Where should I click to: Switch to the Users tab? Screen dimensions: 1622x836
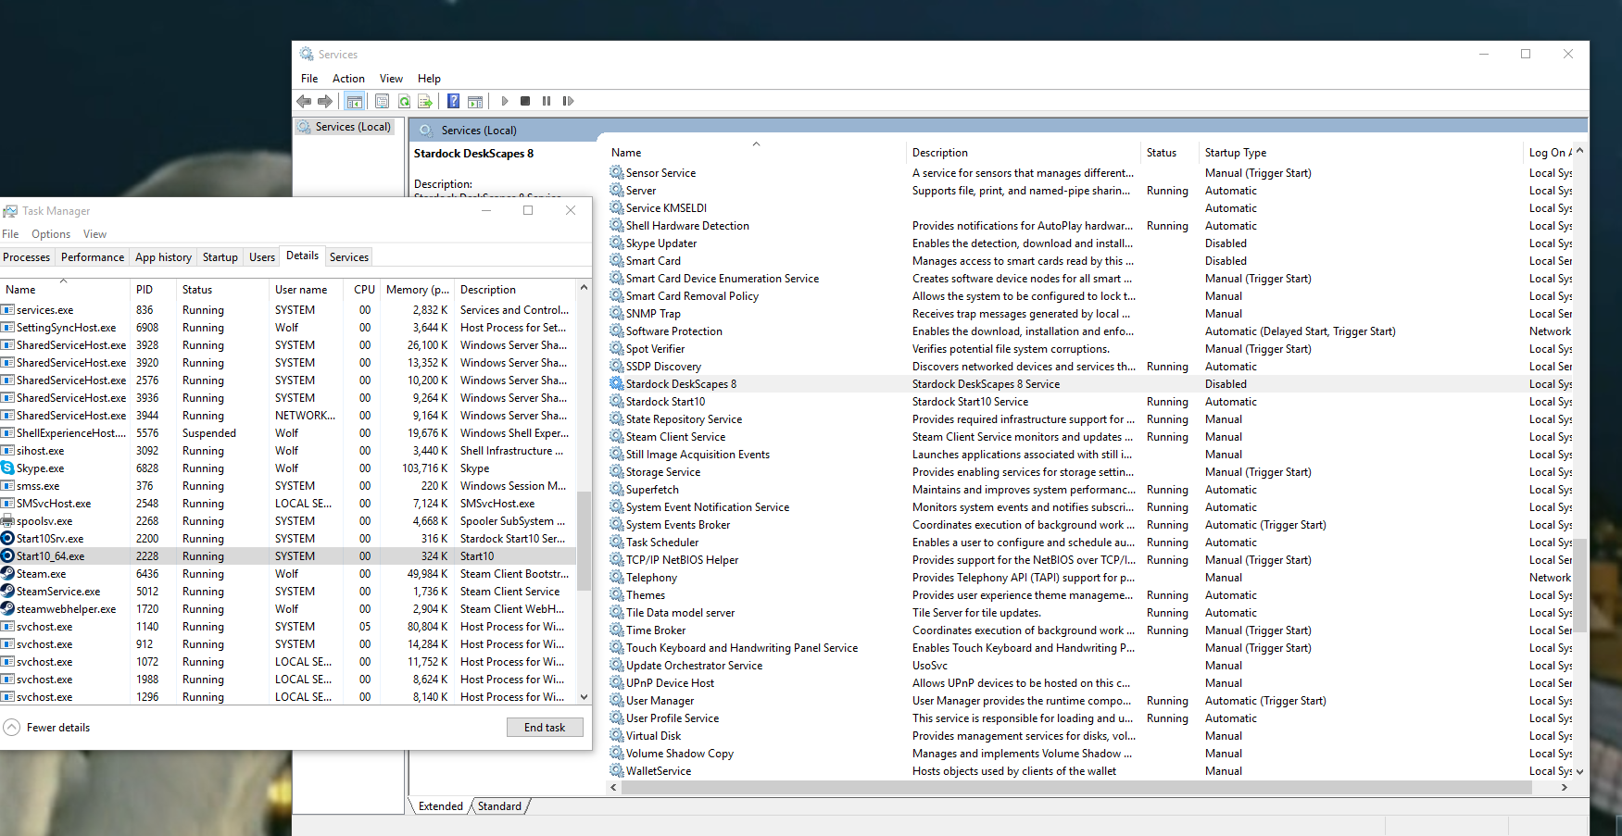point(262,257)
